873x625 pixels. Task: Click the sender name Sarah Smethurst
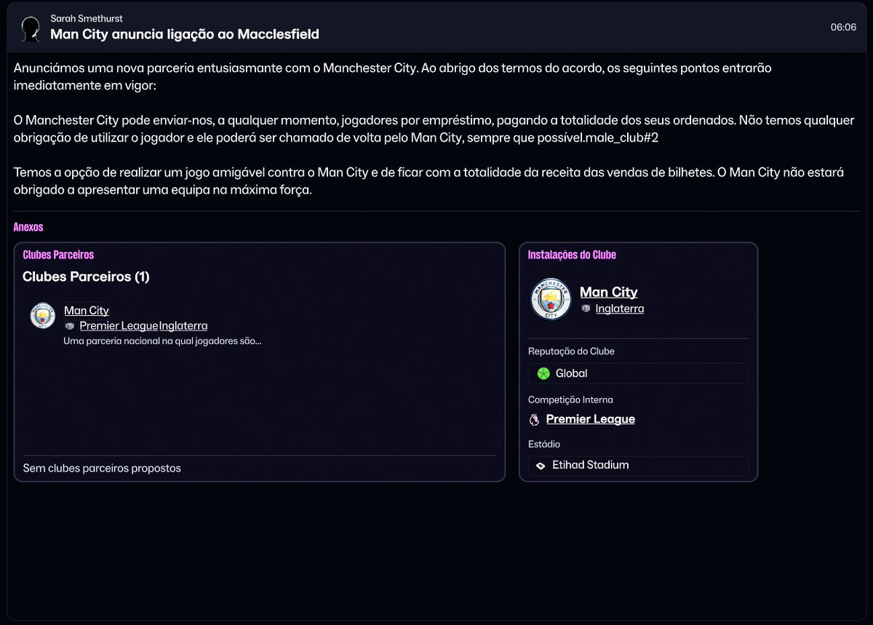point(87,18)
